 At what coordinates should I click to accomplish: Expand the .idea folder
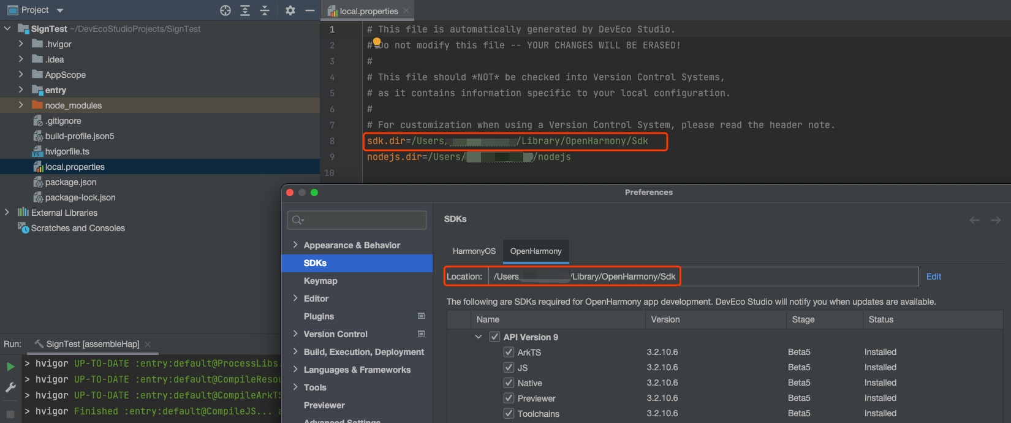click(21, 59)
